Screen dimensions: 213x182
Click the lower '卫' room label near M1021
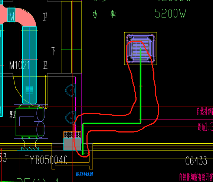pyautogui.click(x=45, y=65)
